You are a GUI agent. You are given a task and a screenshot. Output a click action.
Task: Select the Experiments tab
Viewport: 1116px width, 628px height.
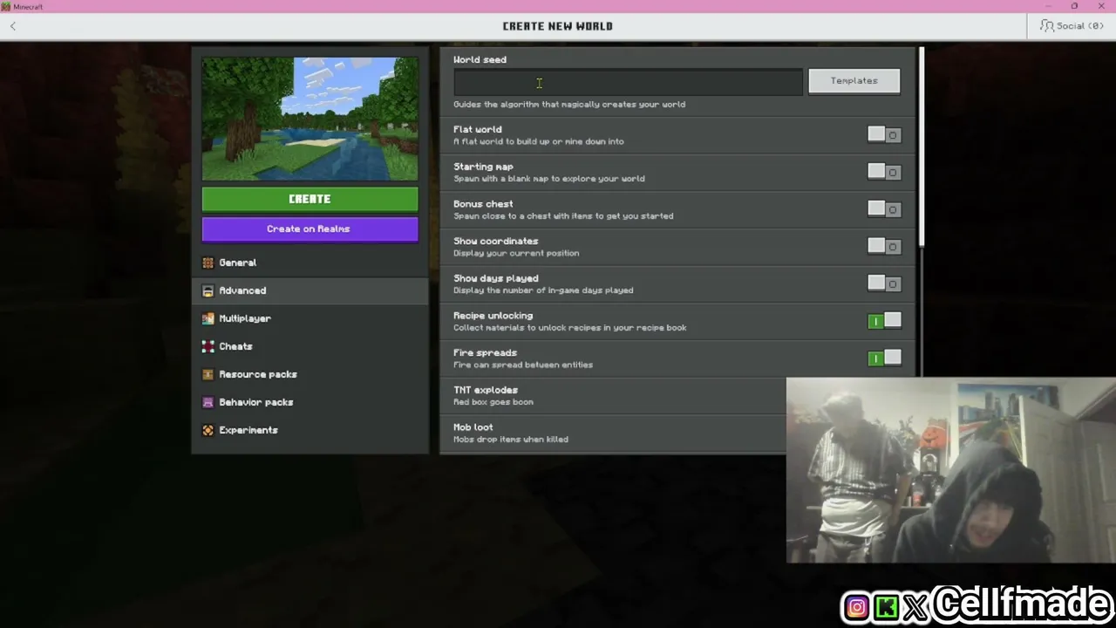(x=310, y=430)
